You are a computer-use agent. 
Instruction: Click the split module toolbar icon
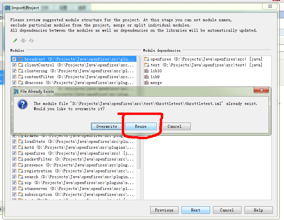pyautogui.click(x=31, y=40)
